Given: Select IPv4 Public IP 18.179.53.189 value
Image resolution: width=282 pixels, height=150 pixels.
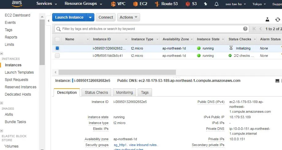Looking at the screenshot, I should [240, 117].
